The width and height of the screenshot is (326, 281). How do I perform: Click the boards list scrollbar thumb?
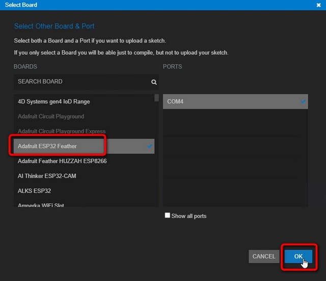tap(156, 98)
